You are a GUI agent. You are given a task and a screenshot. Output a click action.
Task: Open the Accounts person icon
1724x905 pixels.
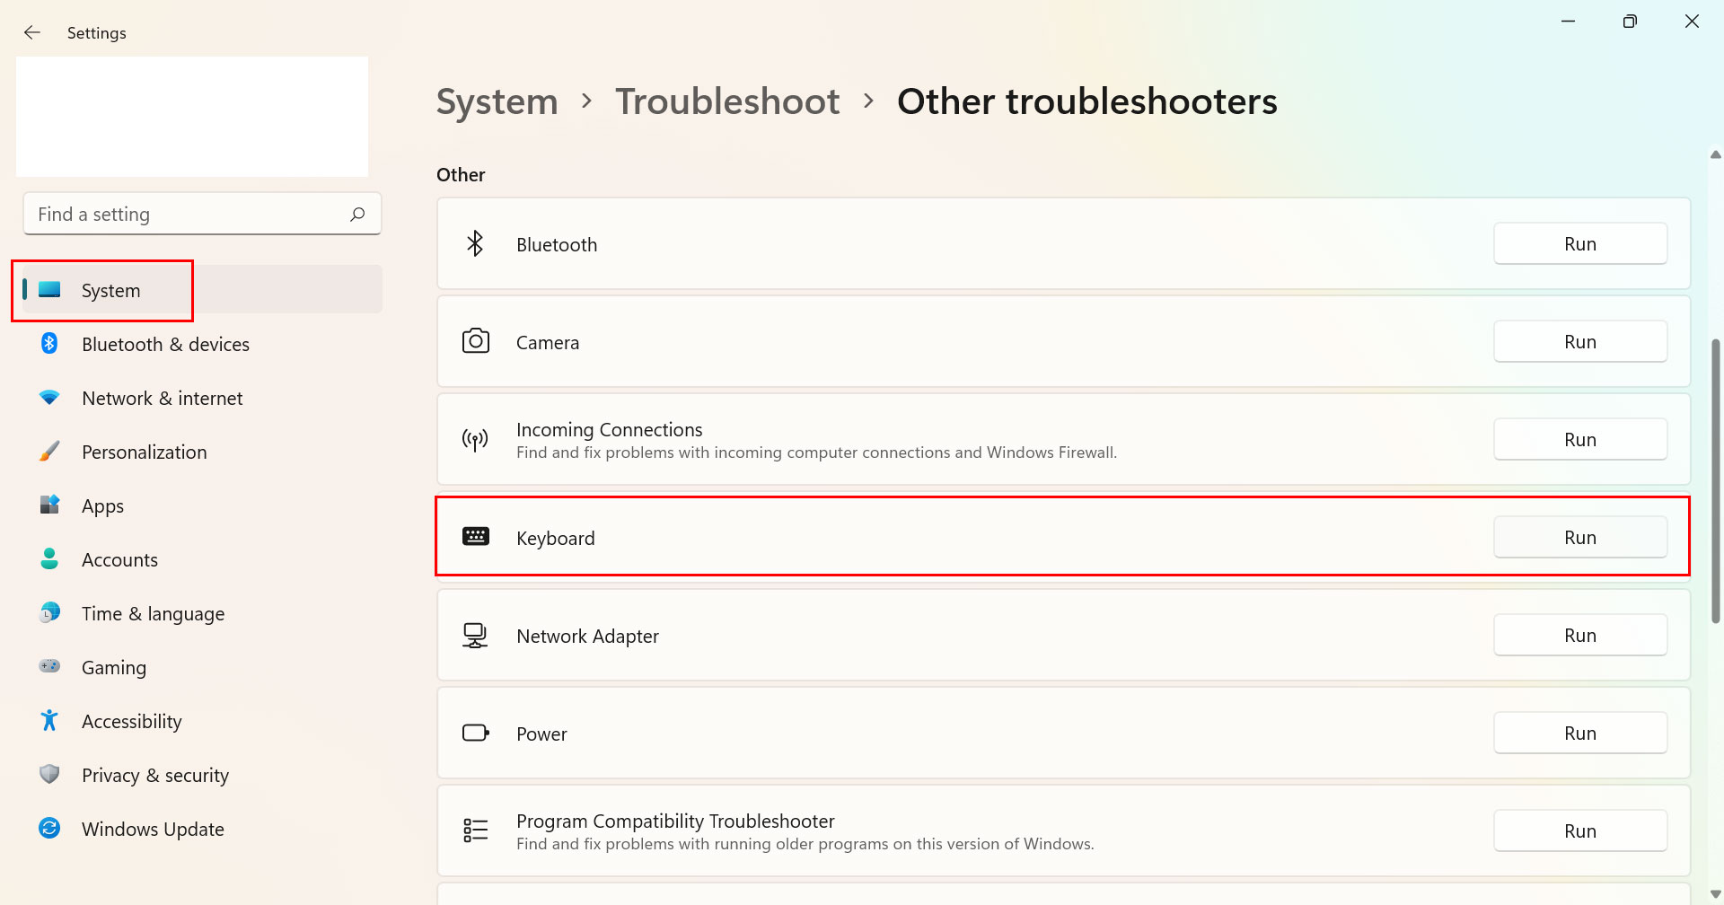click(x=49, y=559)
